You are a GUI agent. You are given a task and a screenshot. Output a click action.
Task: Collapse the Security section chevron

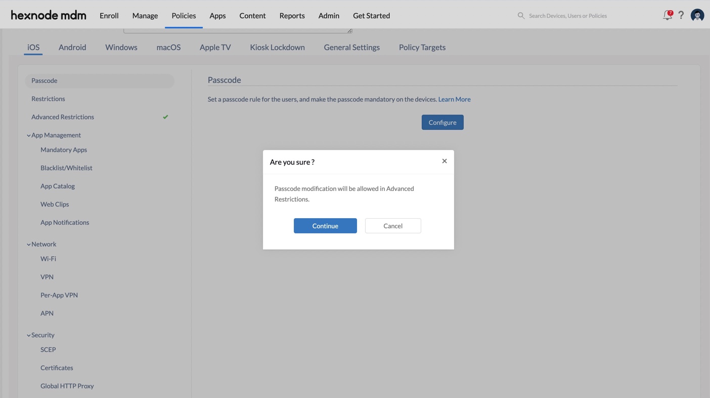[x=29, y=335]
